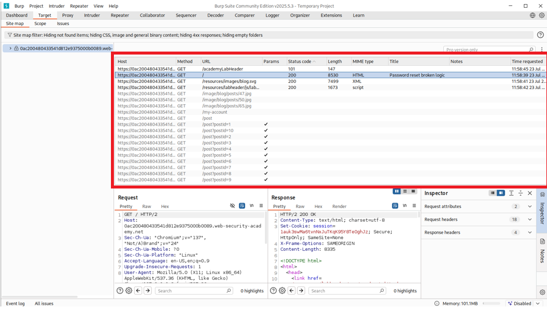This screenshot has width=547, height=310.
Task: Switch to the Decoder tab
Action: pyautogui.click(x=215, y=15)
